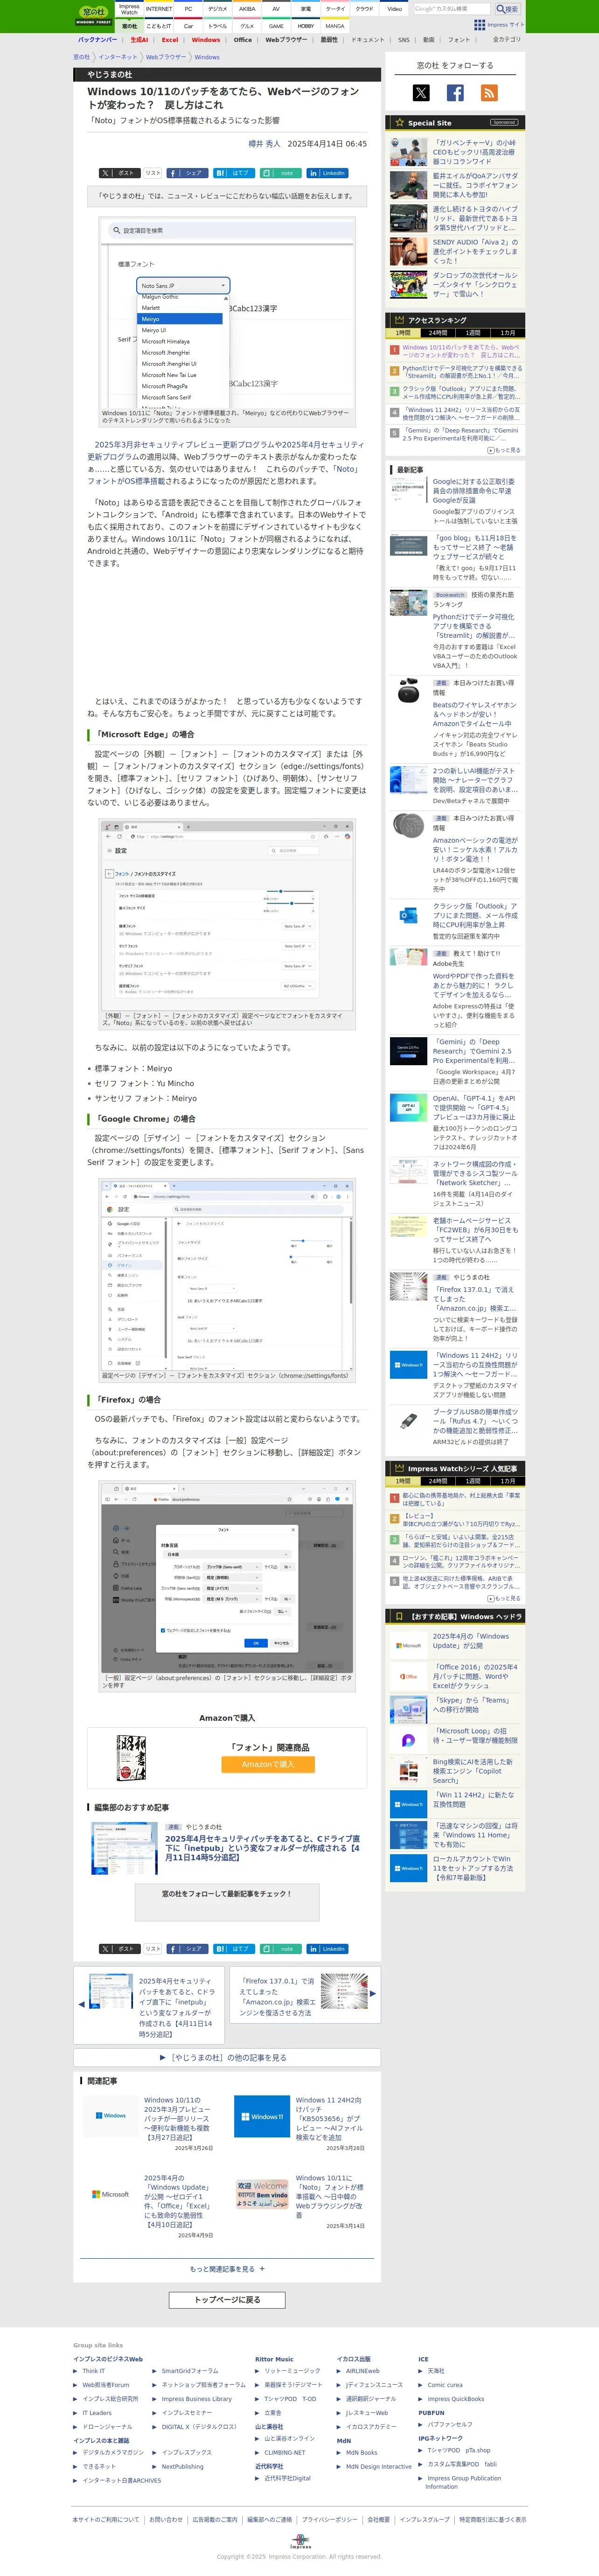Viewport: 599px width, 2576px height.
Task: Open 生成AI in category menu
Action: 139,40
